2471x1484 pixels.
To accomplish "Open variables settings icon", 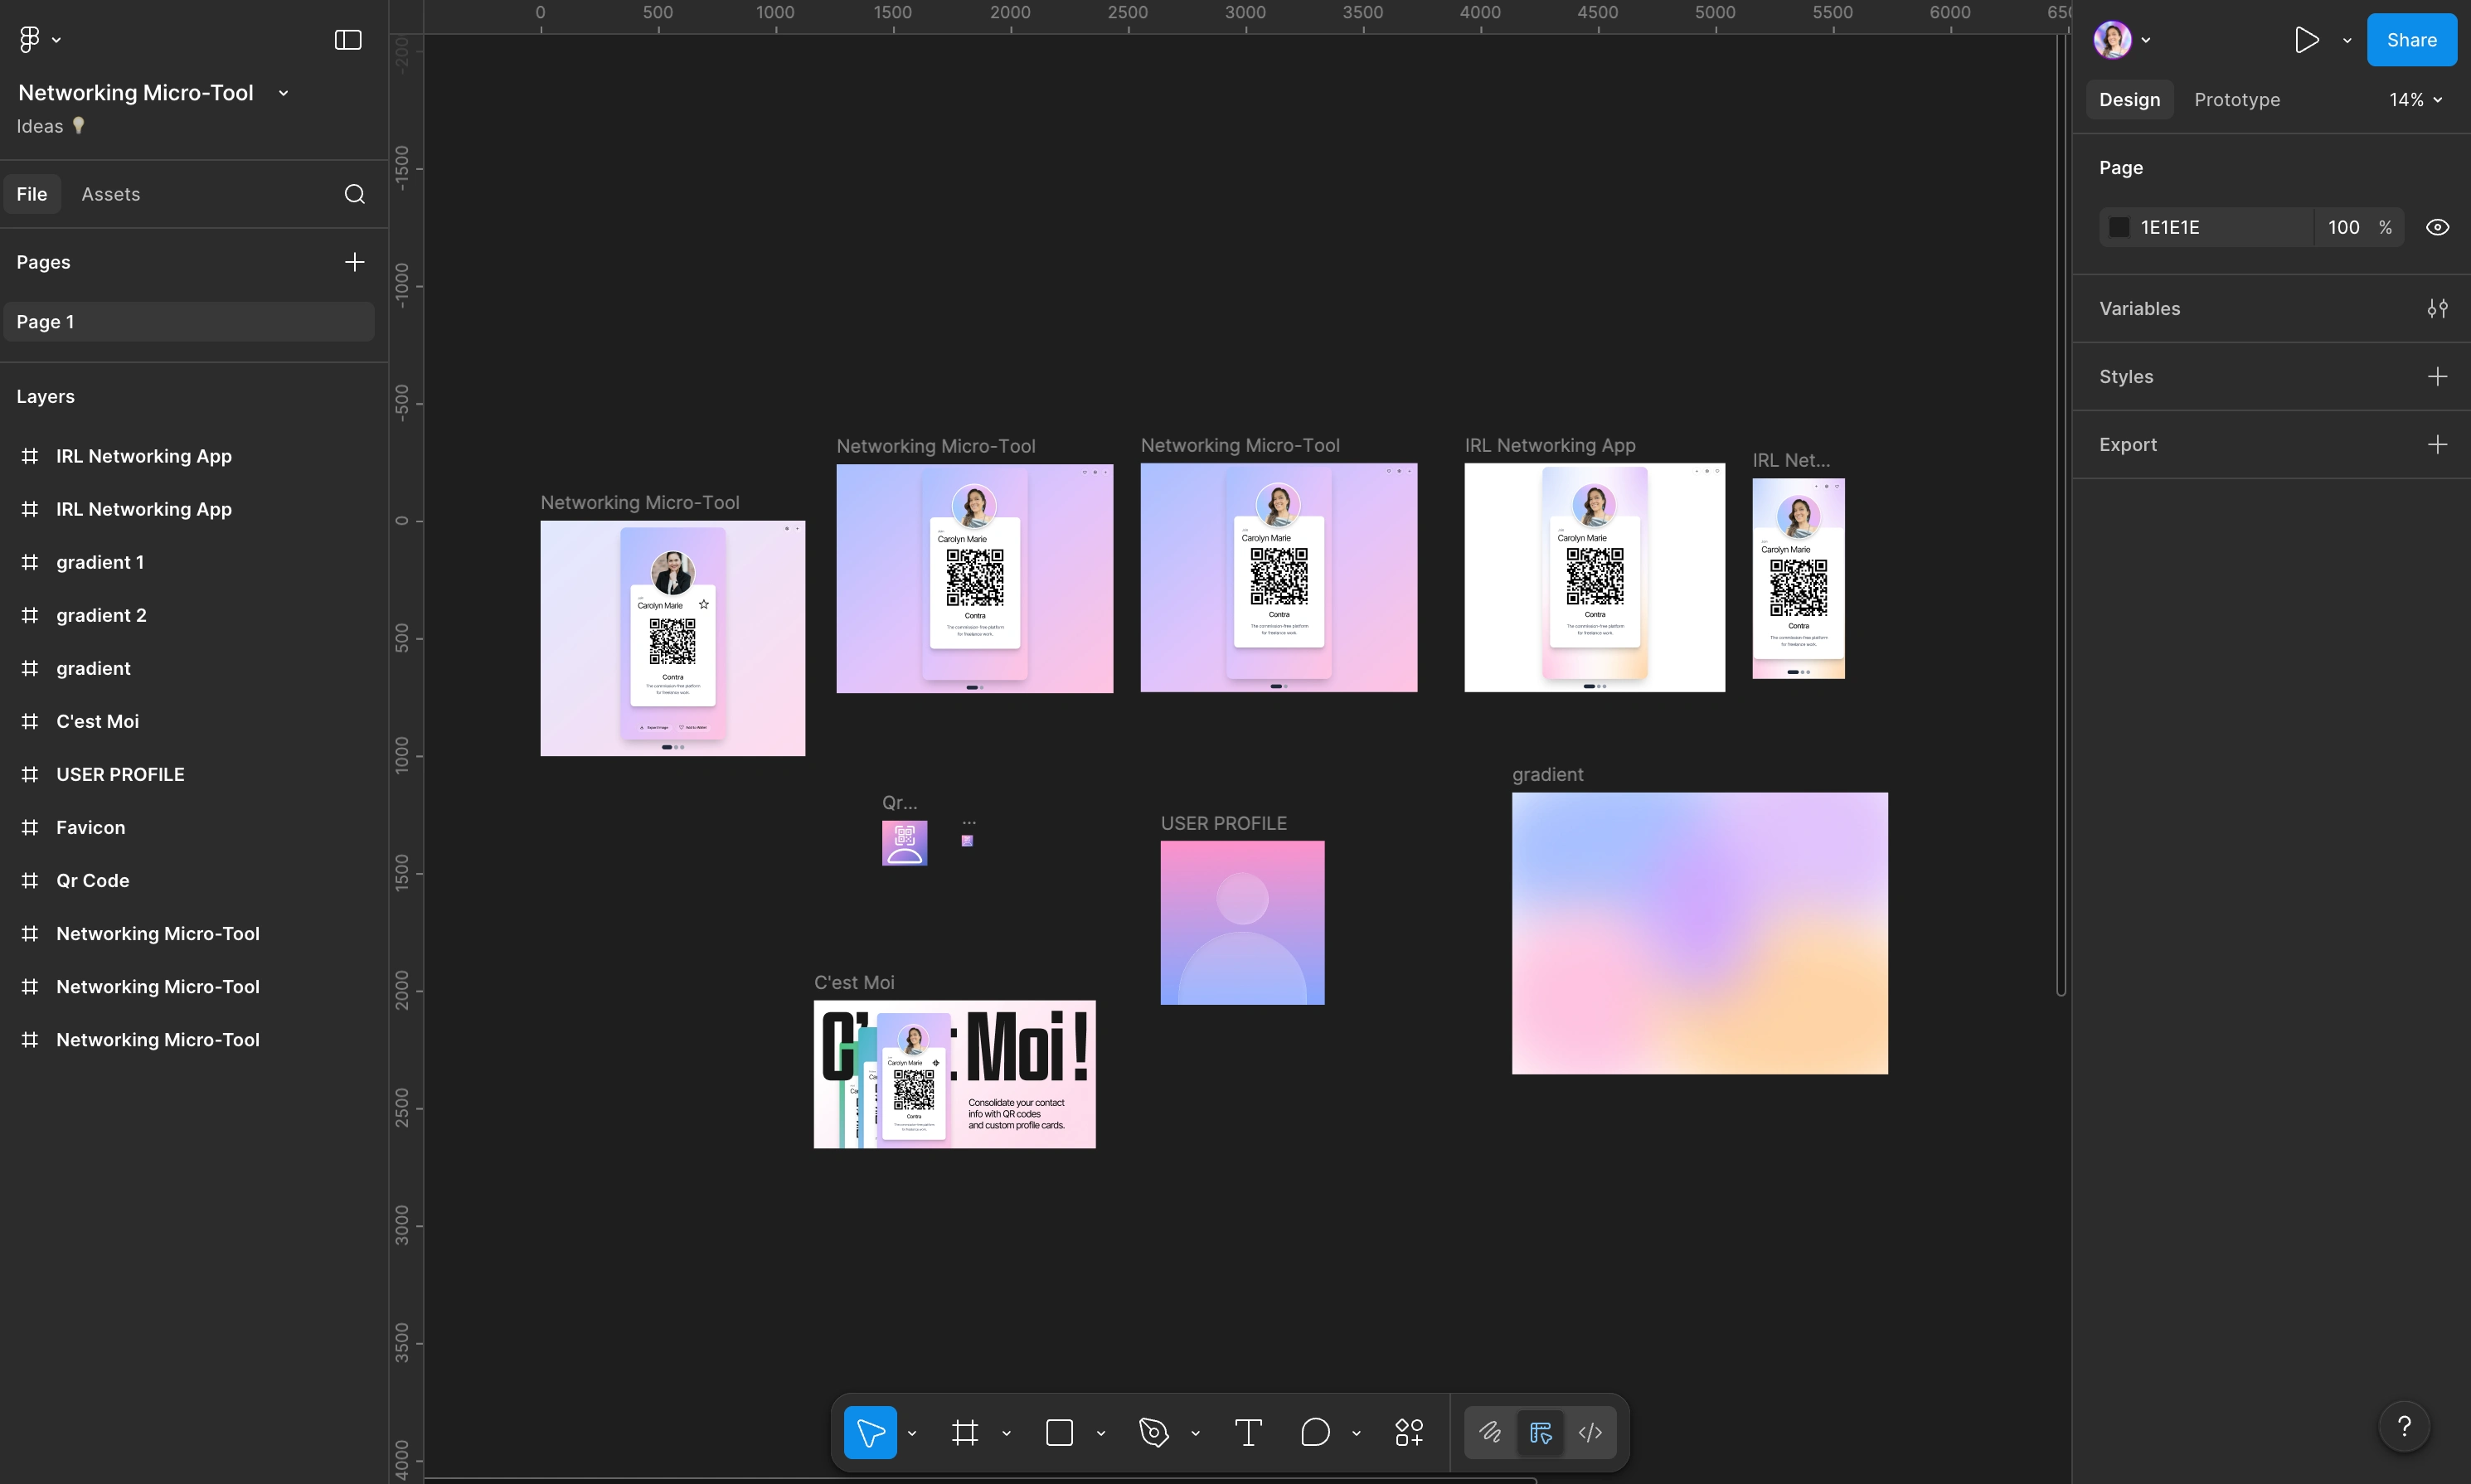I will coord(2437,309).
